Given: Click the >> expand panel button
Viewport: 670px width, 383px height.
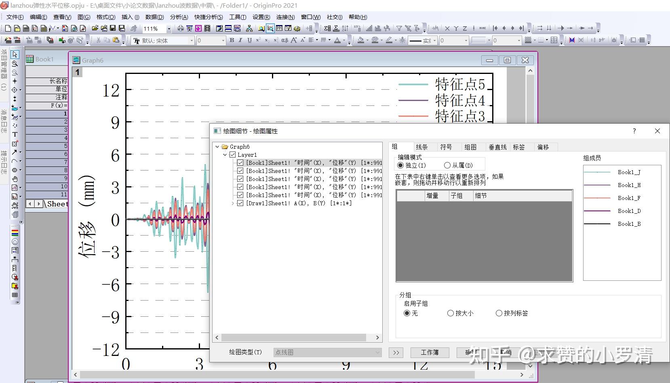Looking at the screenshot, I should pyautogui.click(x=396, y=352).
